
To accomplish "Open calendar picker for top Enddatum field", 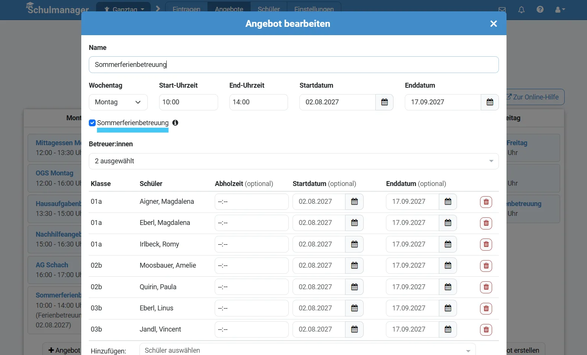I will click(490, 102).
